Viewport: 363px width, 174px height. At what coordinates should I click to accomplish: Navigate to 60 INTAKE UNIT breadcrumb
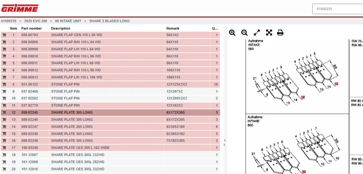(68, 21)
